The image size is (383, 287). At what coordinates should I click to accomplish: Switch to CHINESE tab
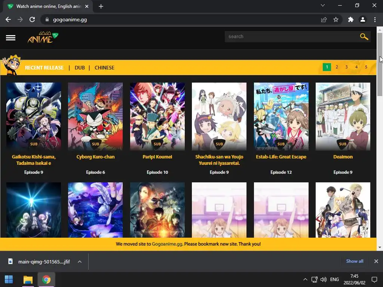(x=104, y=68)
